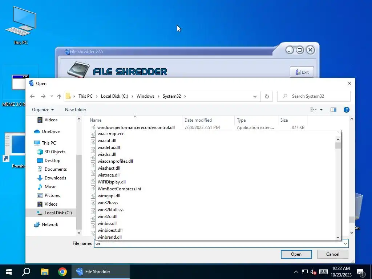
Task: Choose win32kfull.sys suggestion
Action: tap(111, 210)
